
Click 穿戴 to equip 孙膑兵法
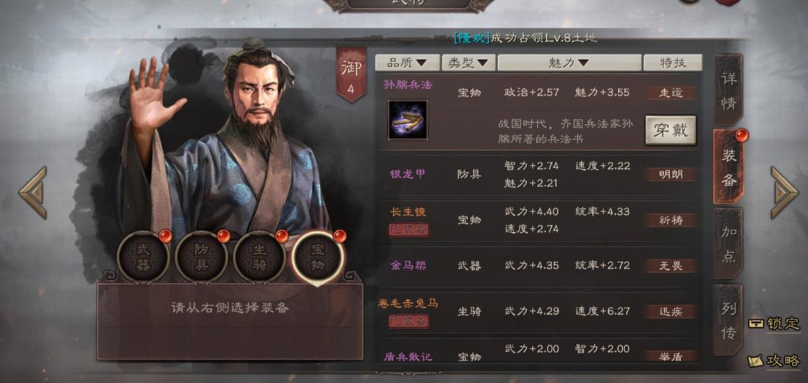tap(670, 130)
